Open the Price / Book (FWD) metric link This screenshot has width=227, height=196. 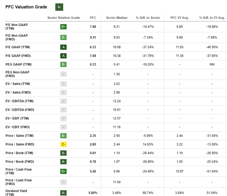[x=20, y=162]
